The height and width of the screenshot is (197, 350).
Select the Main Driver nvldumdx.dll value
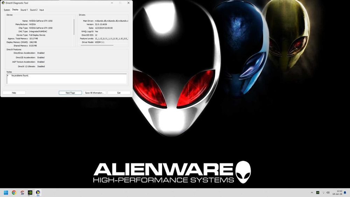coord(111,21)
